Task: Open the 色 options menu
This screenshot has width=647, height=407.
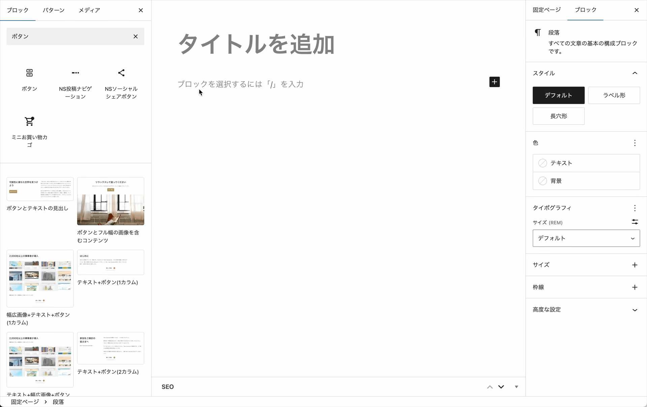Action: tap(635, 143)
